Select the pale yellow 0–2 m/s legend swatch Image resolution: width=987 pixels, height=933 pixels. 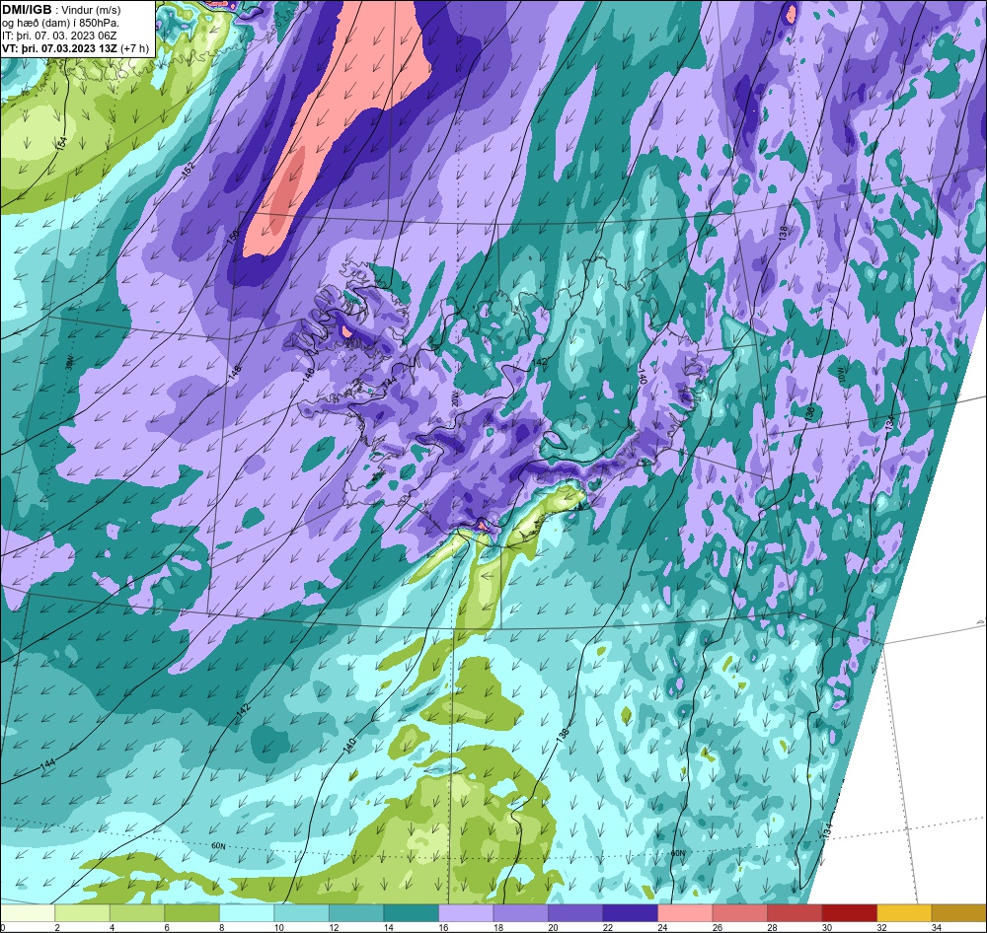28,913
